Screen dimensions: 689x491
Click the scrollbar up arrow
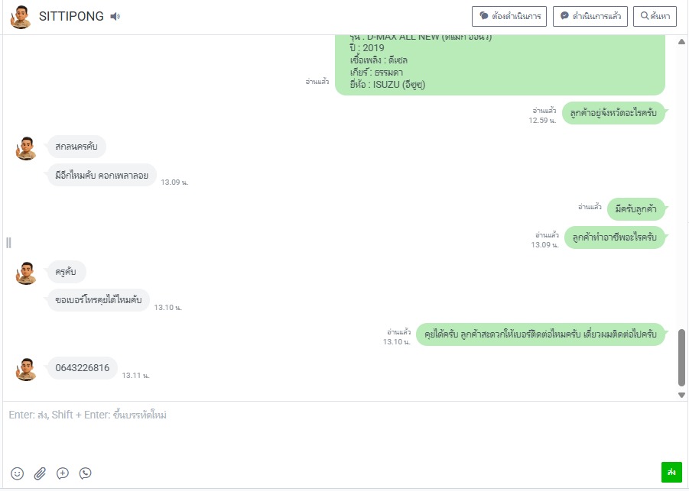point(681,42)
